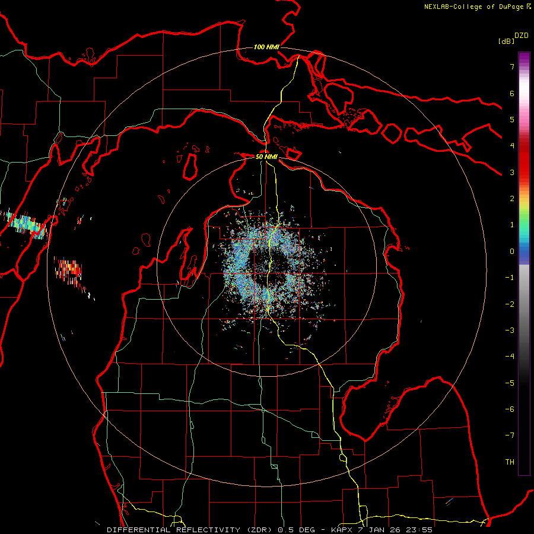Click the DZD vertical color scale bar
Image resolution: width=534 pixels, height=534 pixels.
coord(524,263)
